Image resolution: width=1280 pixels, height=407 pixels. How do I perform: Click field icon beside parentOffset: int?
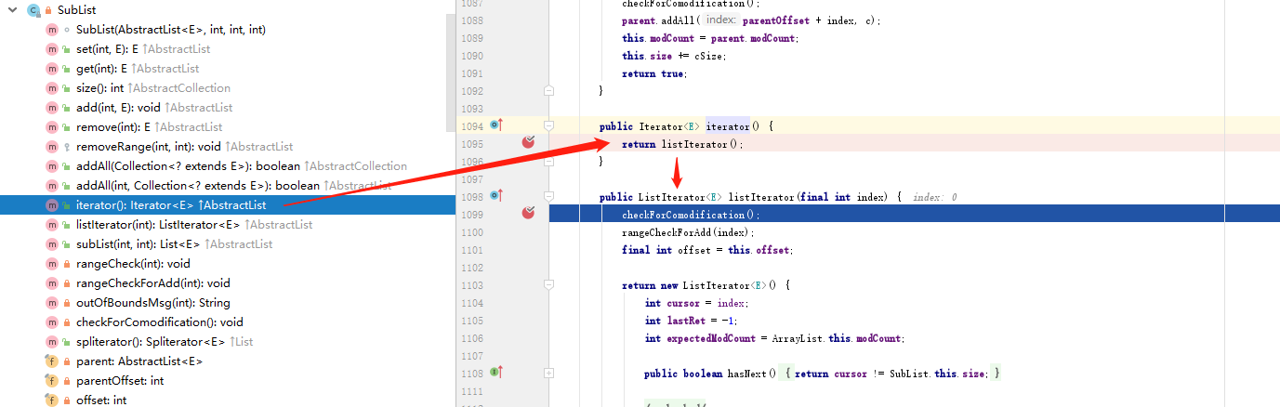click(51, 381)
